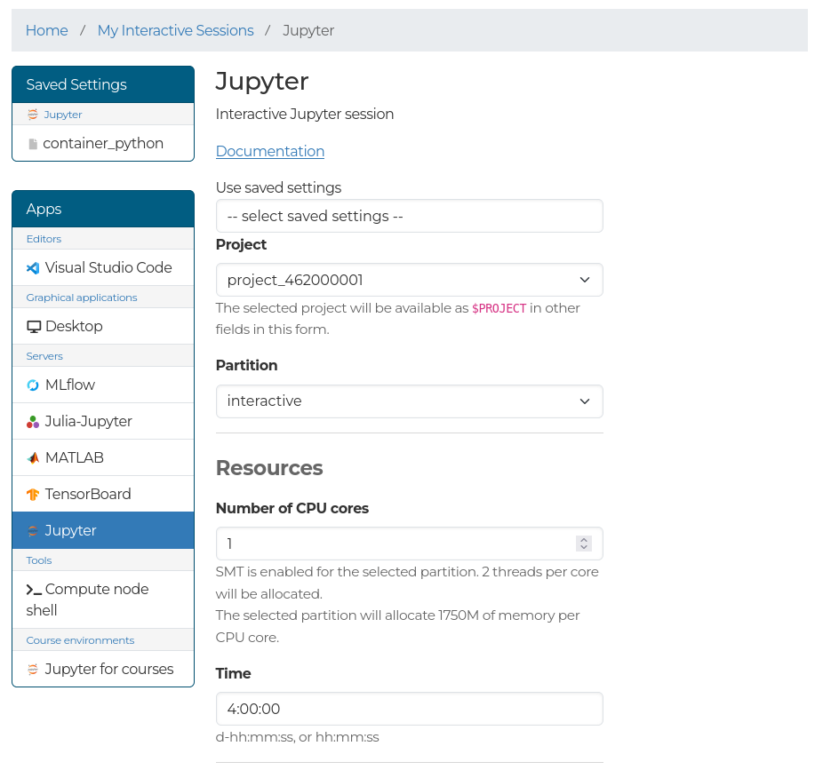The width and height of the screenshot is (815, 770).
Task: Go to Home via the breadcrumb
Action: [x=46, y=30]
